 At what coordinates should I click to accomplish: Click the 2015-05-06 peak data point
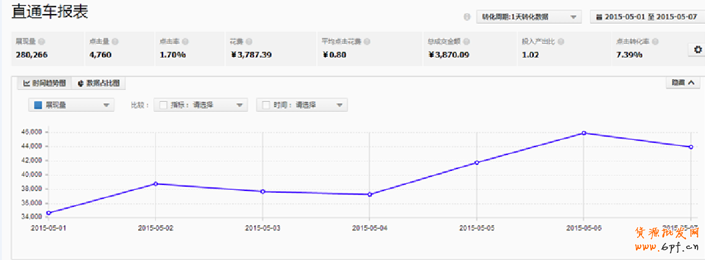584,132
